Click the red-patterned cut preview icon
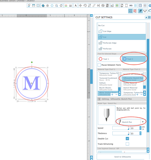 pos(135,11)
